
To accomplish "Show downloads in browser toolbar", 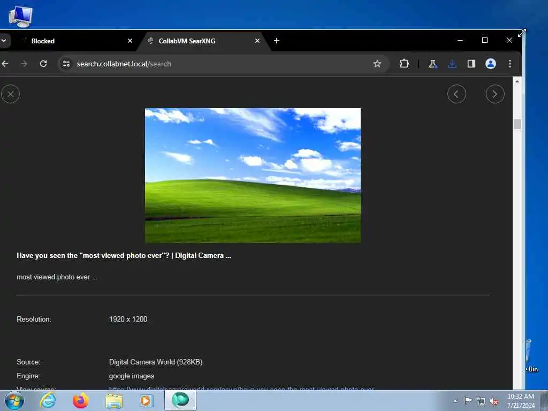I will (452, 64).
